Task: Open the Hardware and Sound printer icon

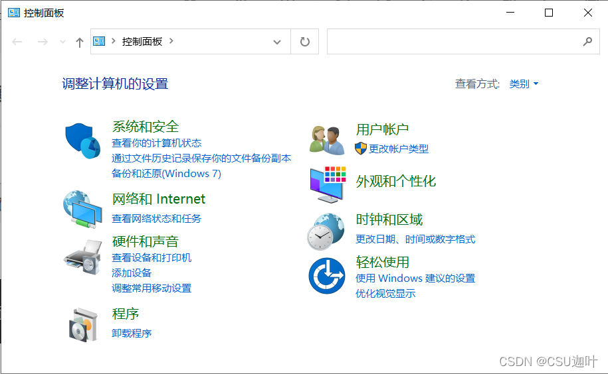Action: pos(83,257)
